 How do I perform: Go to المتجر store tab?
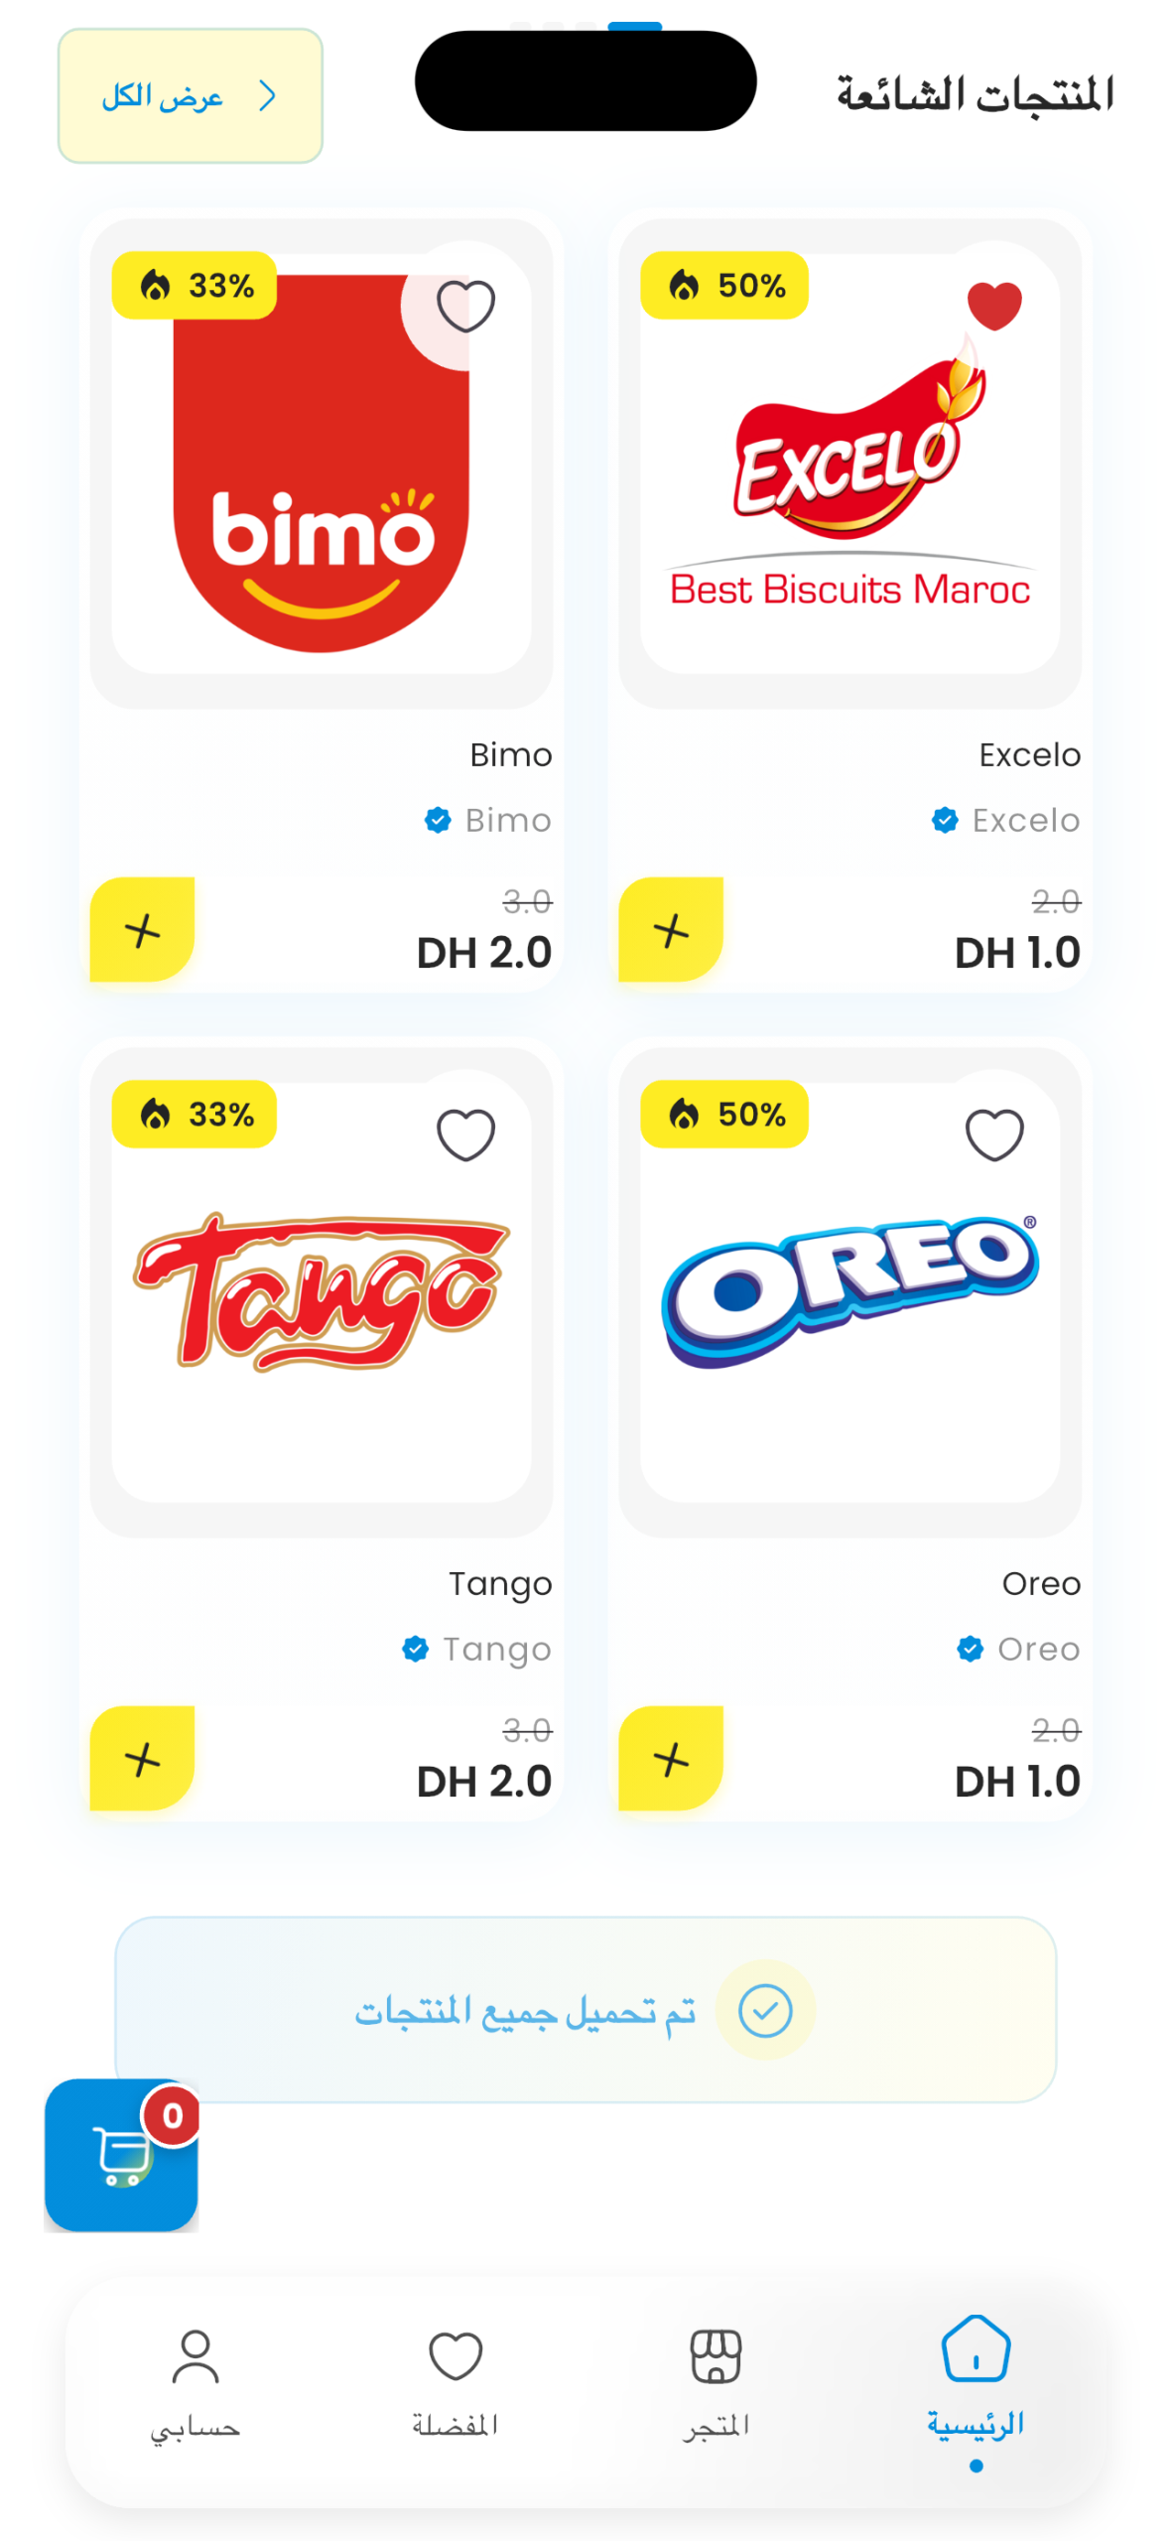[716, 2384]
